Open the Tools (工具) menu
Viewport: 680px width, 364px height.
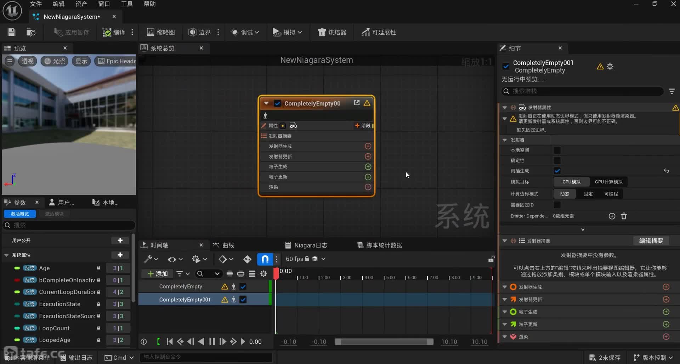pos(127,4)
